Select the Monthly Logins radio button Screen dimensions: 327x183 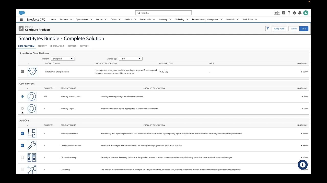click(x=22, y=109)
